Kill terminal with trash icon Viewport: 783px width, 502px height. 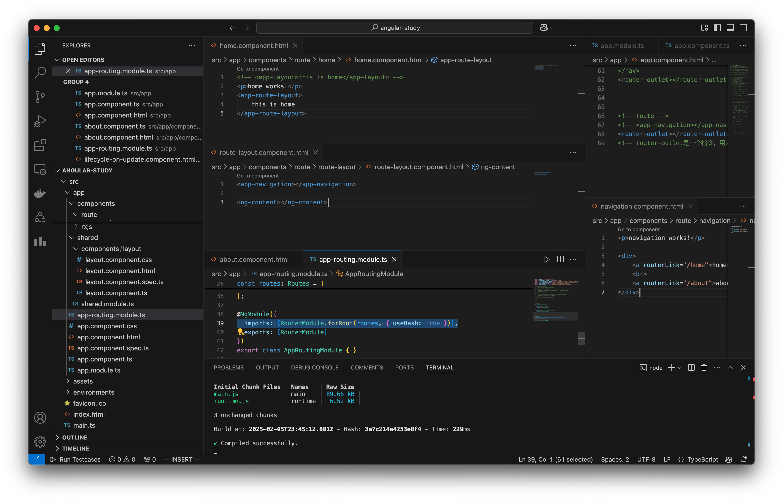(704, 368)
